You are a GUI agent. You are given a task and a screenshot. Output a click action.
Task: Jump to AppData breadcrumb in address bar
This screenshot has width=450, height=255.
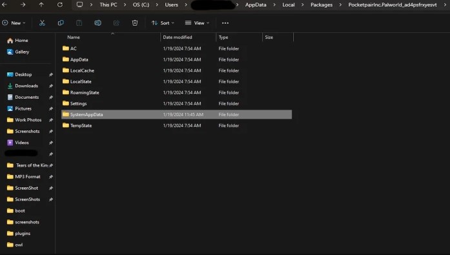[256, 5]
